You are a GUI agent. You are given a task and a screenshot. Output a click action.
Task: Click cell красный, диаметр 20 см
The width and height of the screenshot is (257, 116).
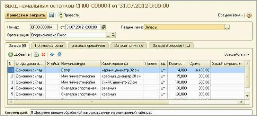coord(122,76)
